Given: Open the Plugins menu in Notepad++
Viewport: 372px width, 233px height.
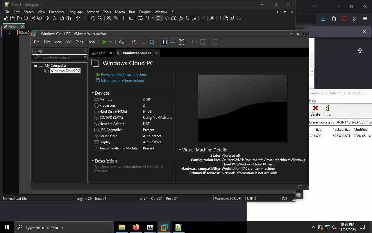Looking at the screenshot, I should (x=145, y=12).
